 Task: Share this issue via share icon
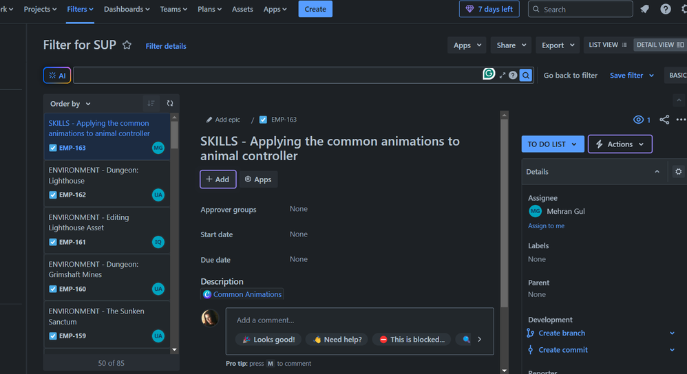[x=664, y=120]
